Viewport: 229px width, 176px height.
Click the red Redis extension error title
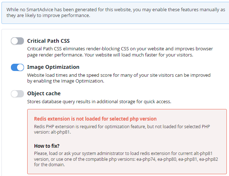(x=95, y=119)
